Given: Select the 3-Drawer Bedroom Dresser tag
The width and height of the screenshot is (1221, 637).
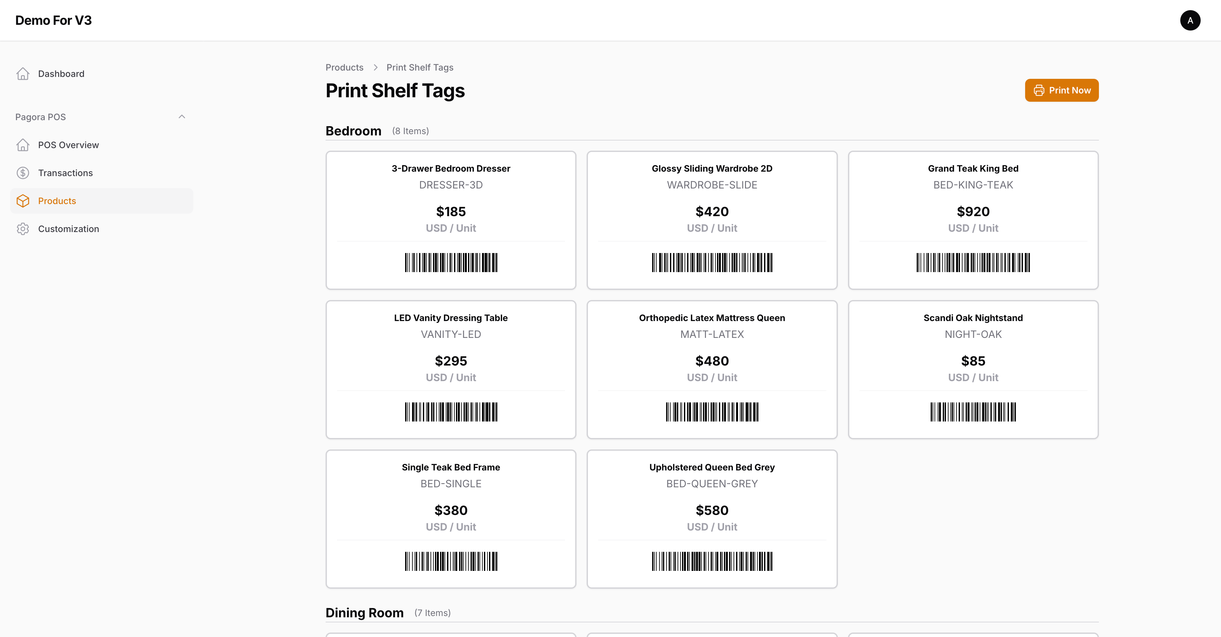Looking at the screenshot, I should point(450,220).
